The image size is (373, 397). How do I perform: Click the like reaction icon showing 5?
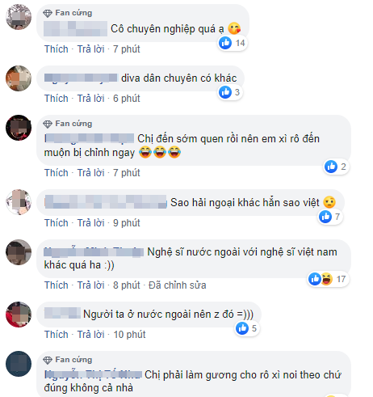point(242,328)
